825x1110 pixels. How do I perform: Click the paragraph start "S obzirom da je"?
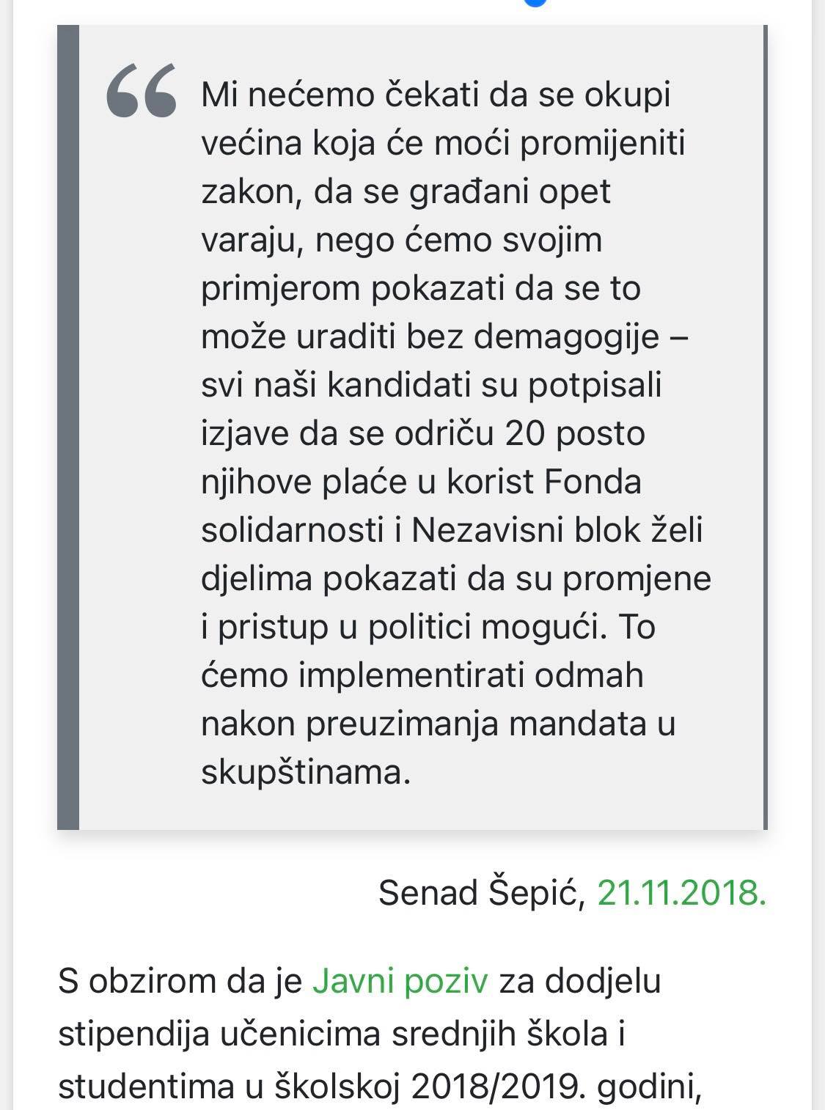180,980
